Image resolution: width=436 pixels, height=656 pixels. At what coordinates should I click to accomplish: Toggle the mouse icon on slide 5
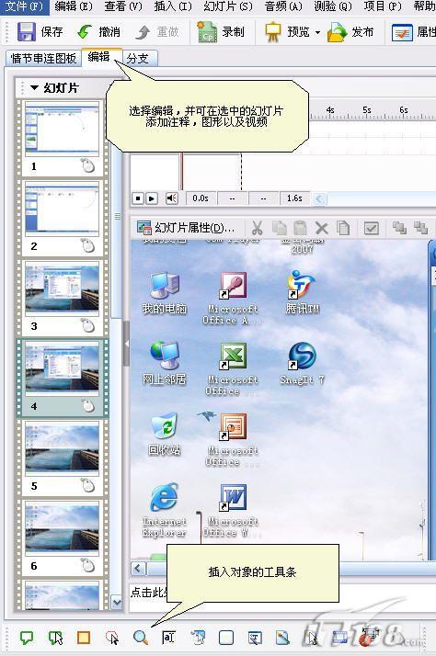pos(88,486)
